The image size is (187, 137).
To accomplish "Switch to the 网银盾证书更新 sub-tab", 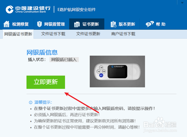I will [18, 34].
